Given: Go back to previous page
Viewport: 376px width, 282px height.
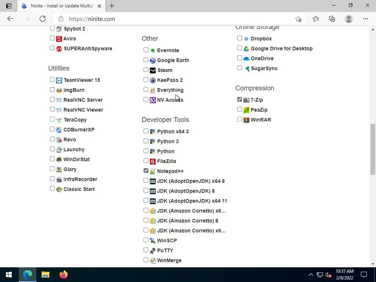Looking at the screenshot, I should (x=10, y=19).
